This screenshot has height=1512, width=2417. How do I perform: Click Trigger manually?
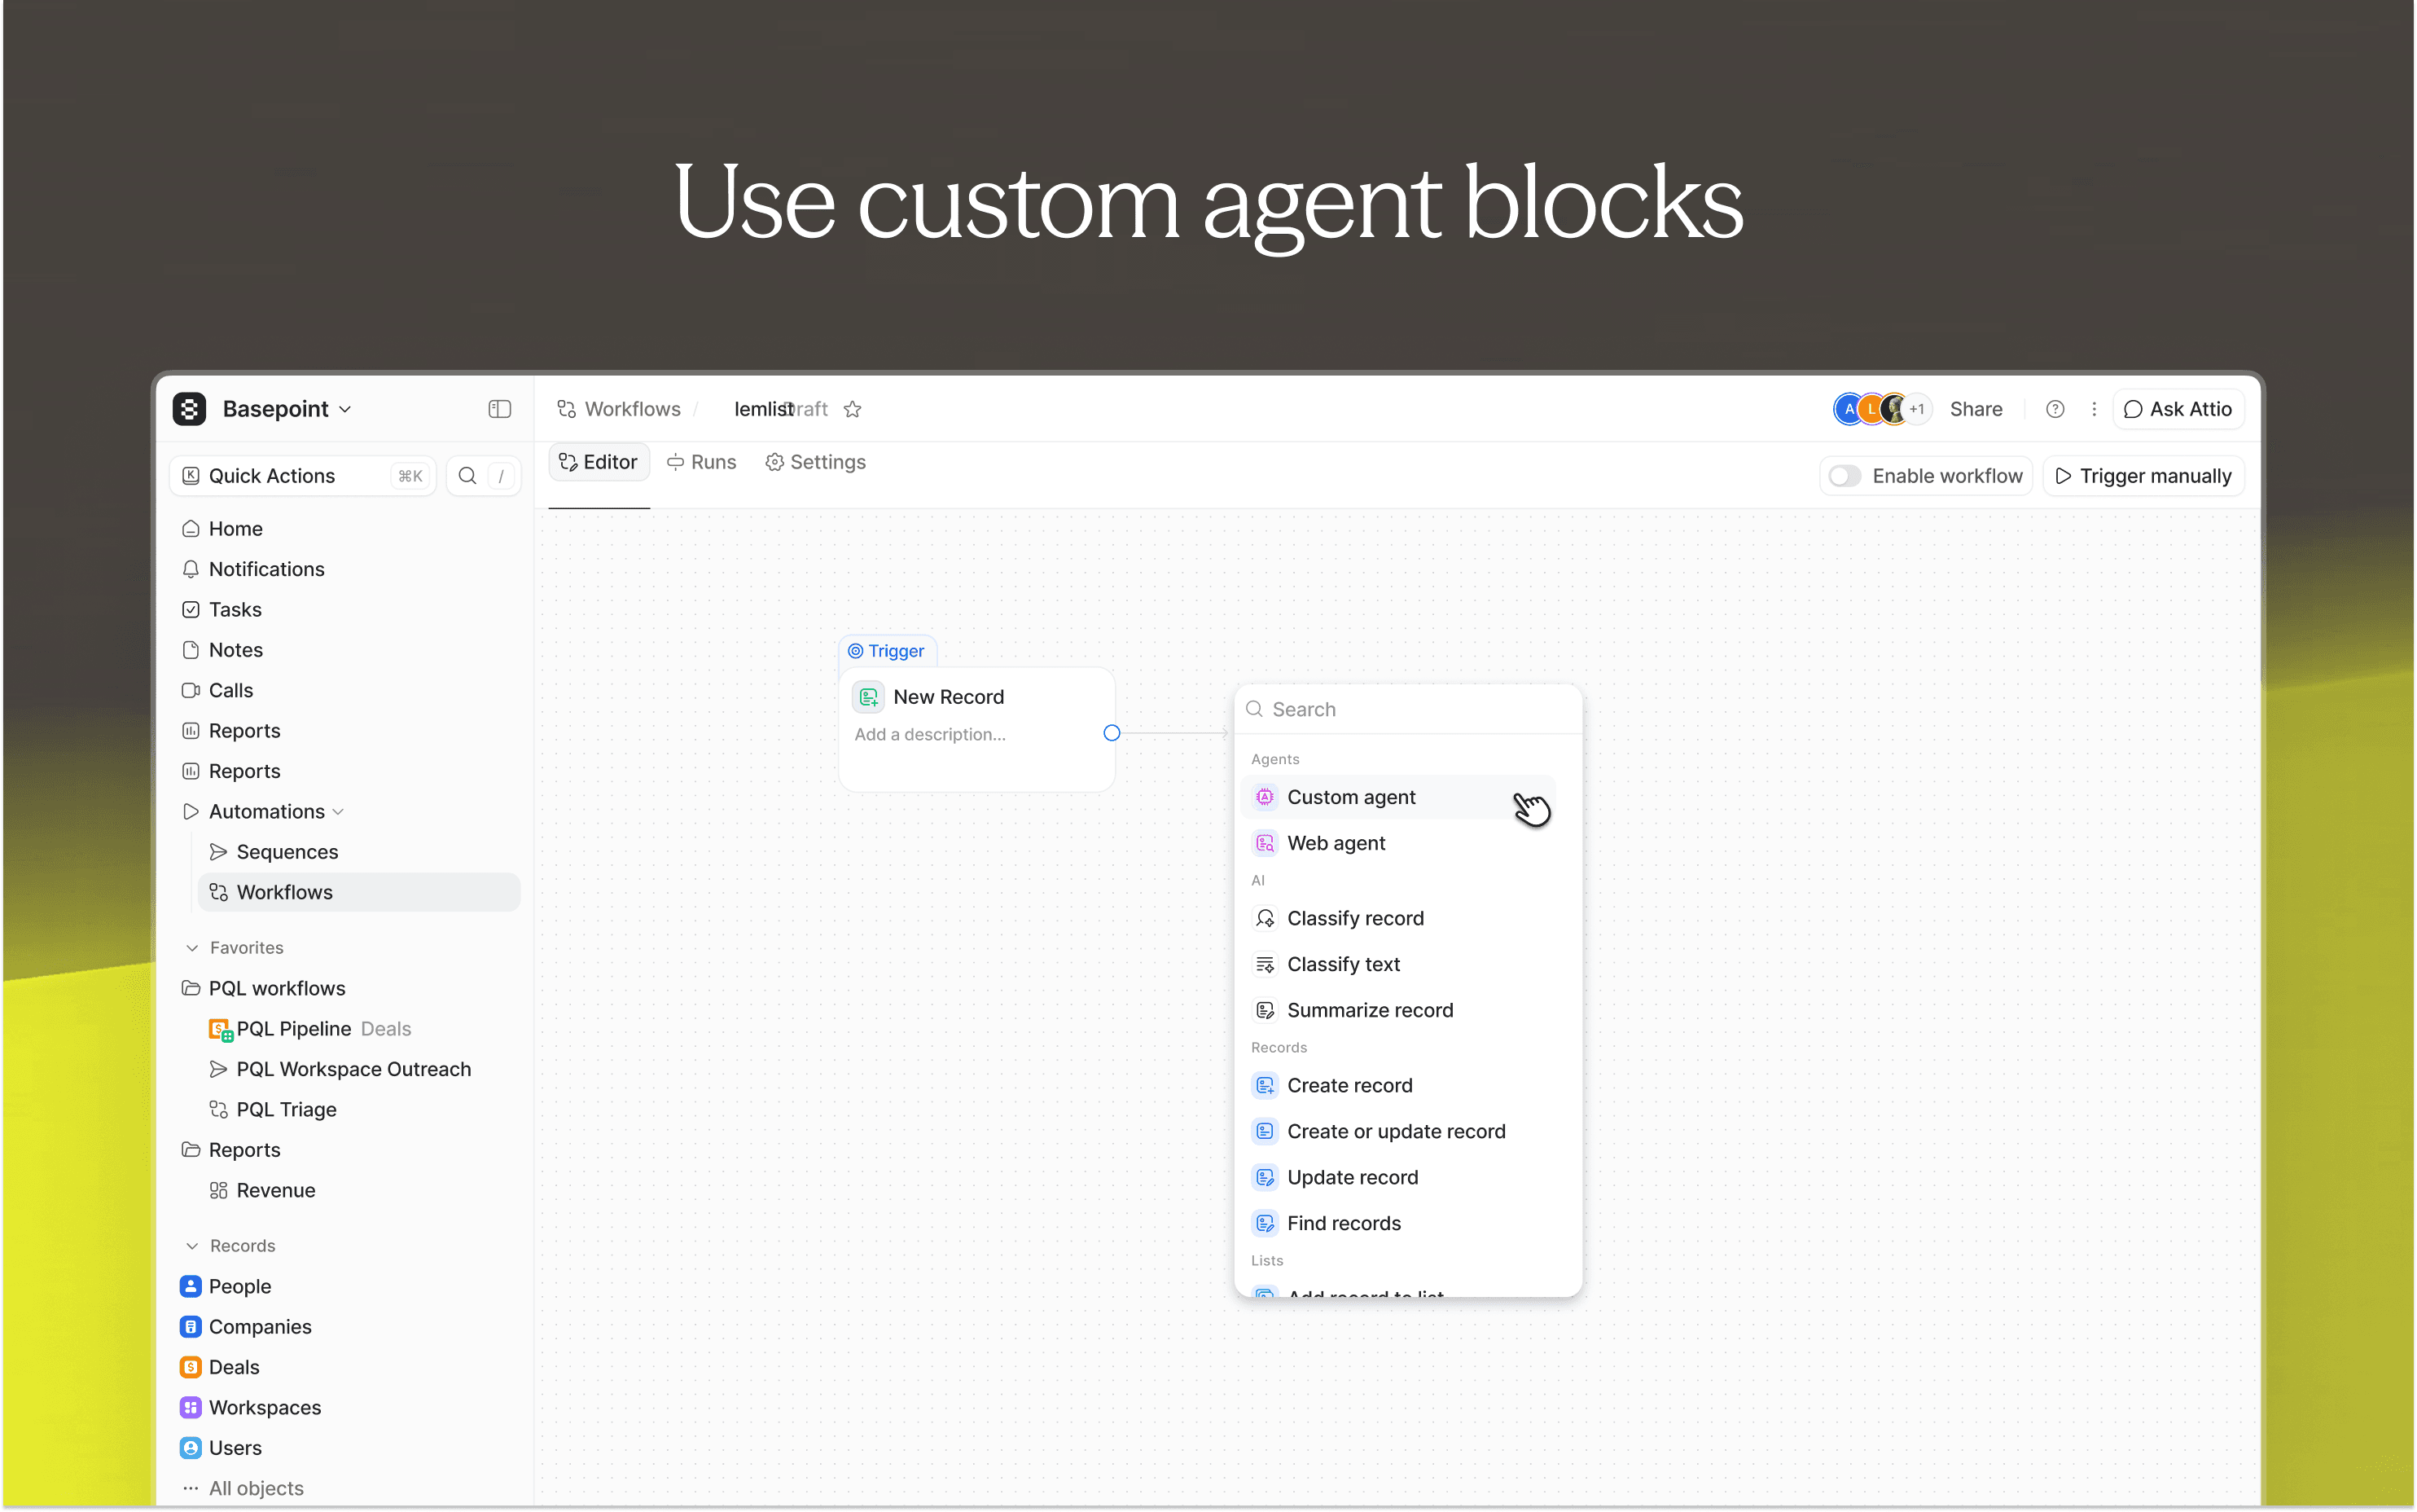click(2143, 476)
